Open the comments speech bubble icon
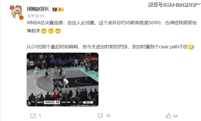 coord(100,116)
